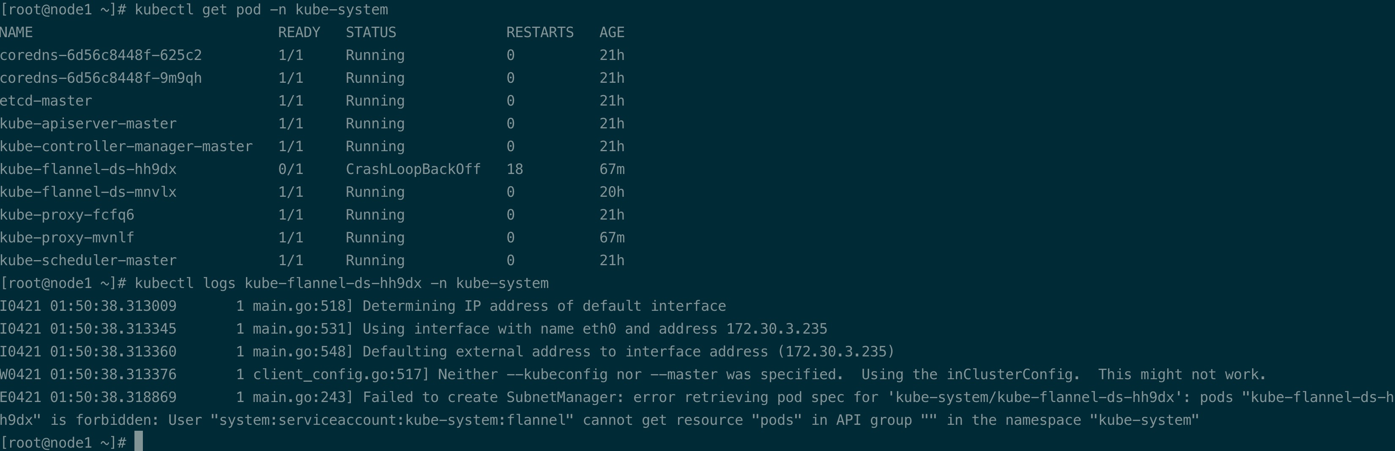Image resolution: width=1395 pixels, height=451 pixels.
Task: Click the etcd-master pod name
Action: coord(46,101)
